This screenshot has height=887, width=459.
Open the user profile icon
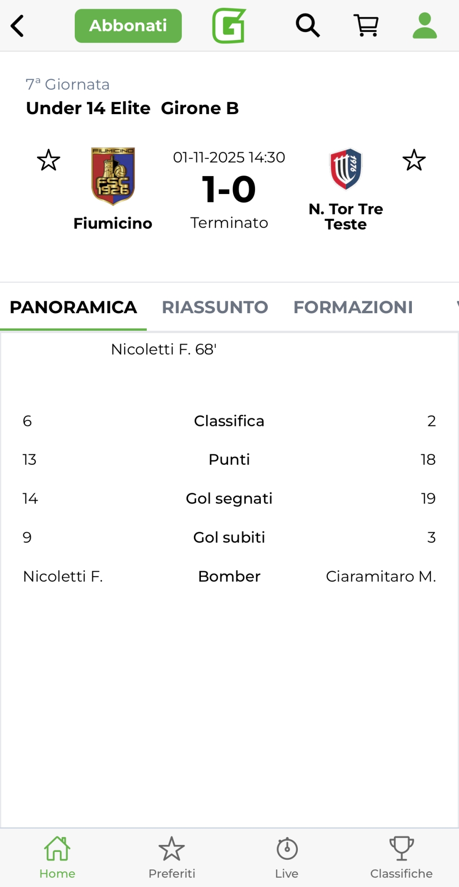[424, 26]
